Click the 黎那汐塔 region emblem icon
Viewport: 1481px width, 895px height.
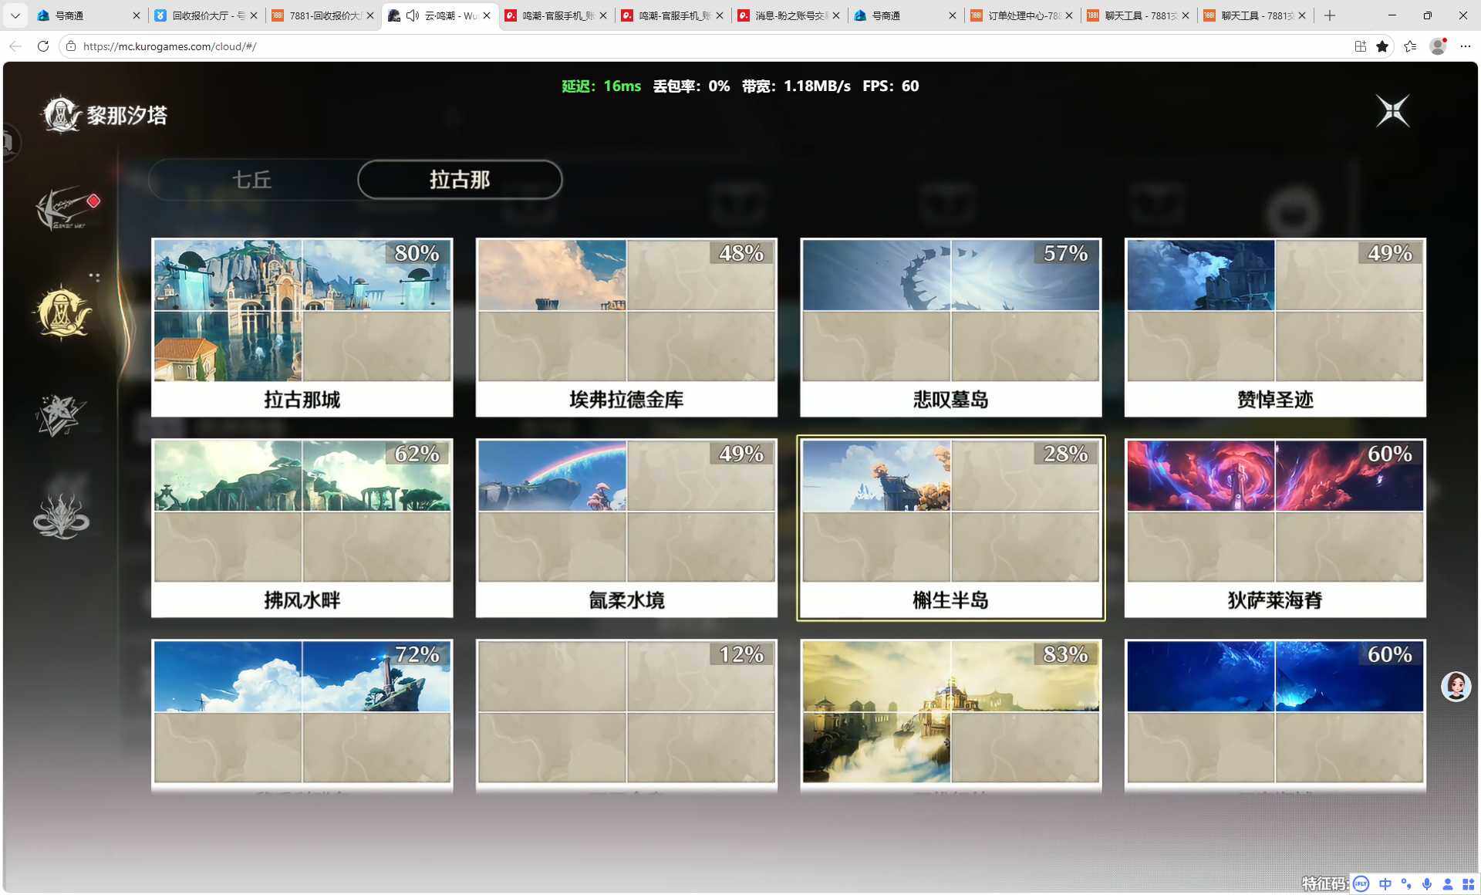pos(61,115)
